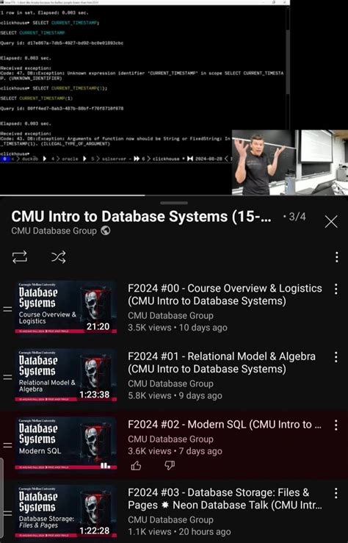Open CMU Database Group playlist owner link
The width and height of the screenshot is (348, 543).
54,231
